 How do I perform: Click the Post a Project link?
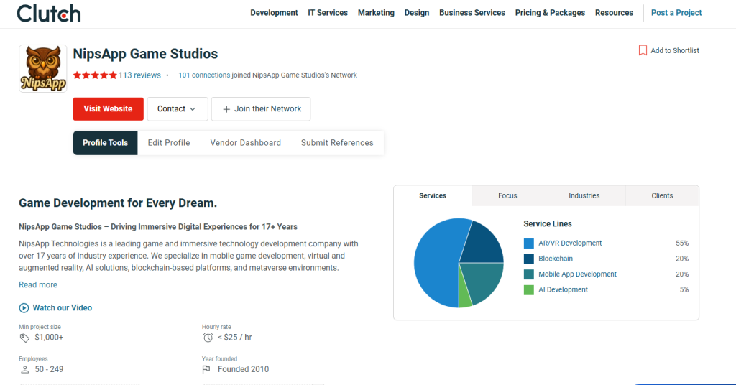(676, 13)
